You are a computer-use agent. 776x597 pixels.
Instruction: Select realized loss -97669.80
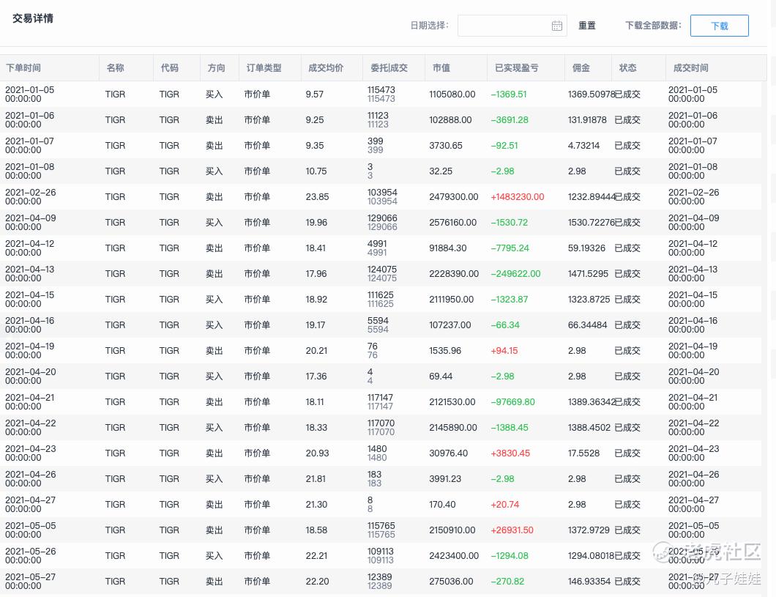coord(513,402)
